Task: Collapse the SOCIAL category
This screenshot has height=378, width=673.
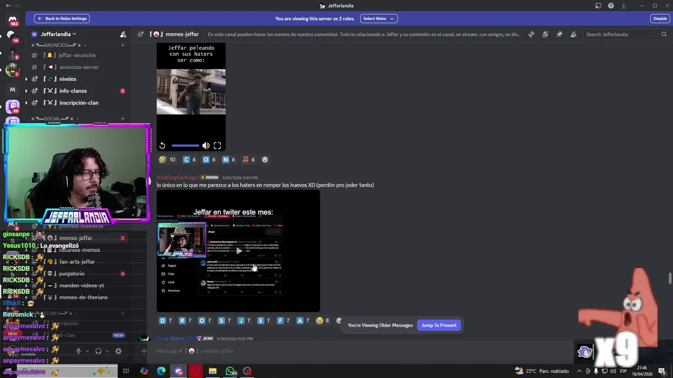Action: click(55, 119)
